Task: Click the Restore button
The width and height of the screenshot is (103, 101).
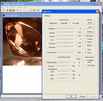Action: point(90,32)
